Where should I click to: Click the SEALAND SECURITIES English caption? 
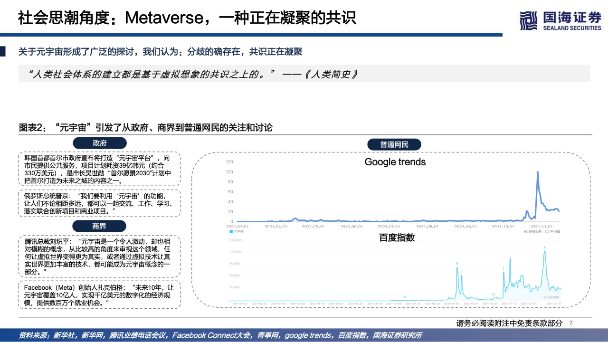click(x=572, y=28)
